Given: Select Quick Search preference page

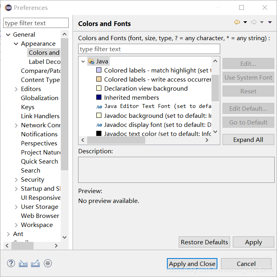Looking at the screenshot, I should (39, 162).
